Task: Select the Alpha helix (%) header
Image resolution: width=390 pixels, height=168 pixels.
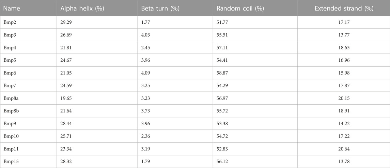Action: (x=82, y=8)
